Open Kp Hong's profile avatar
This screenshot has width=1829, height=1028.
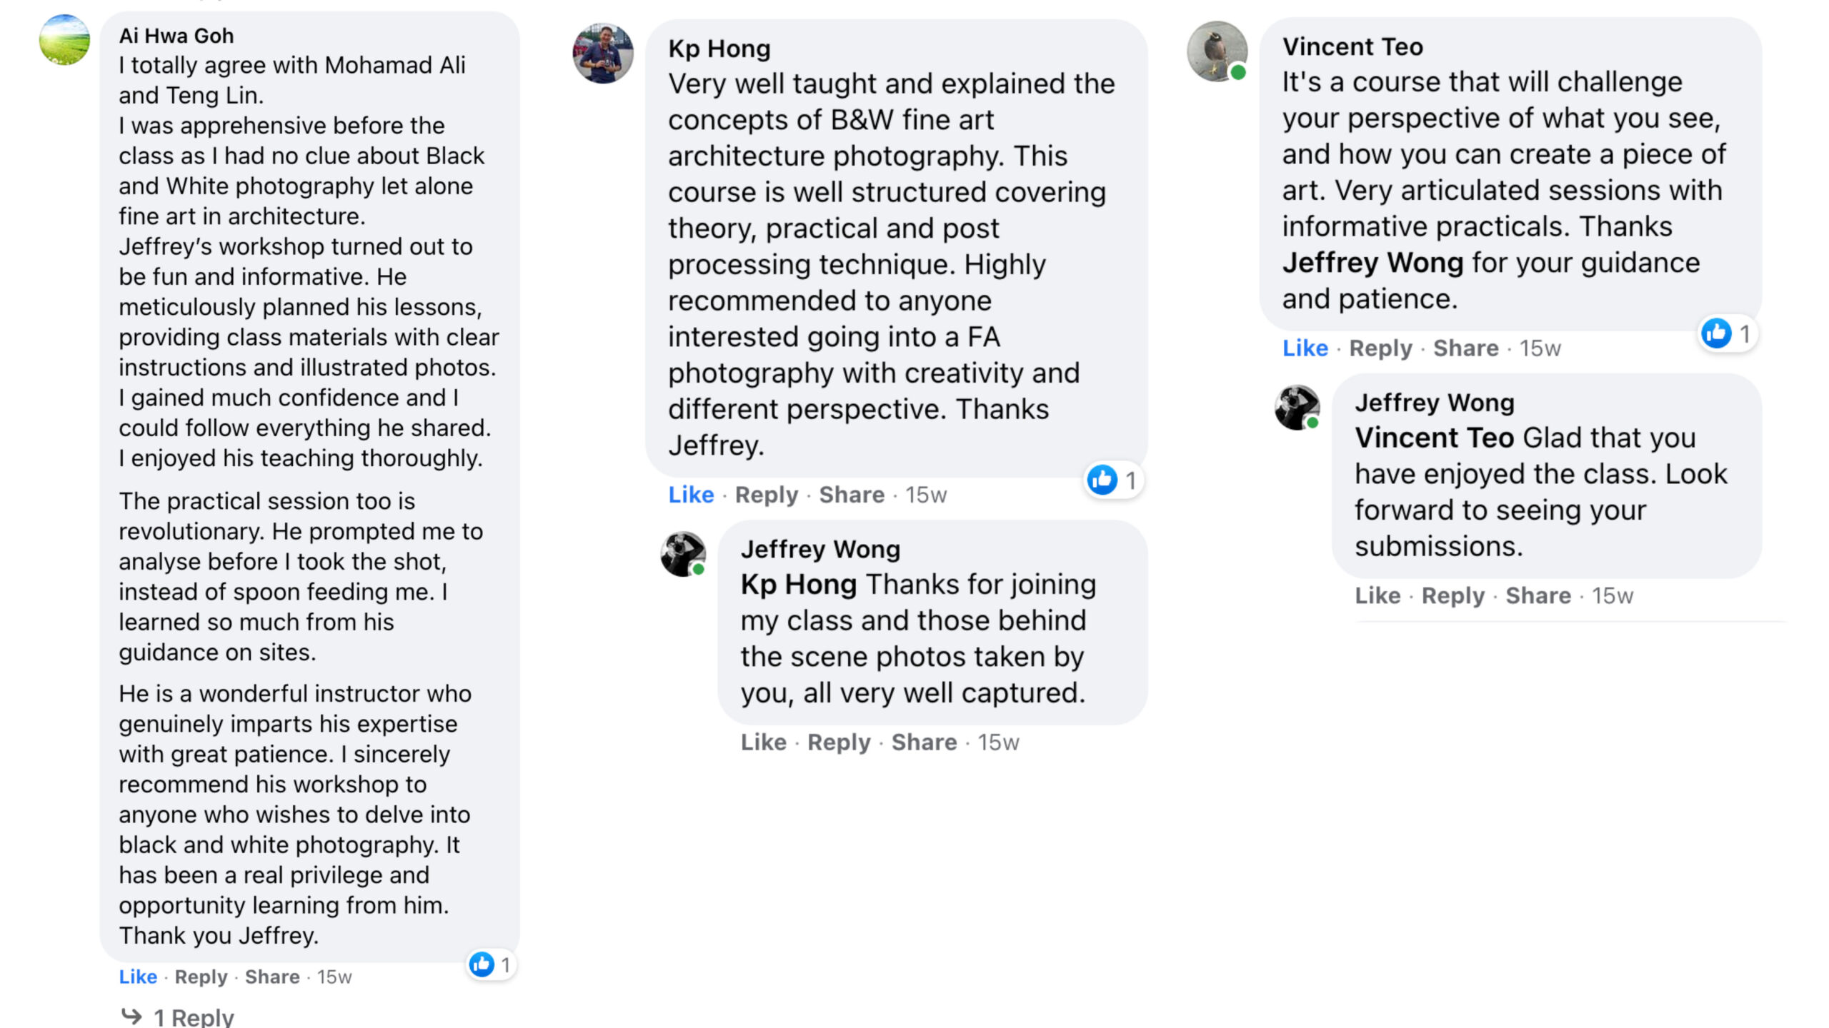(x=603, y=54)
